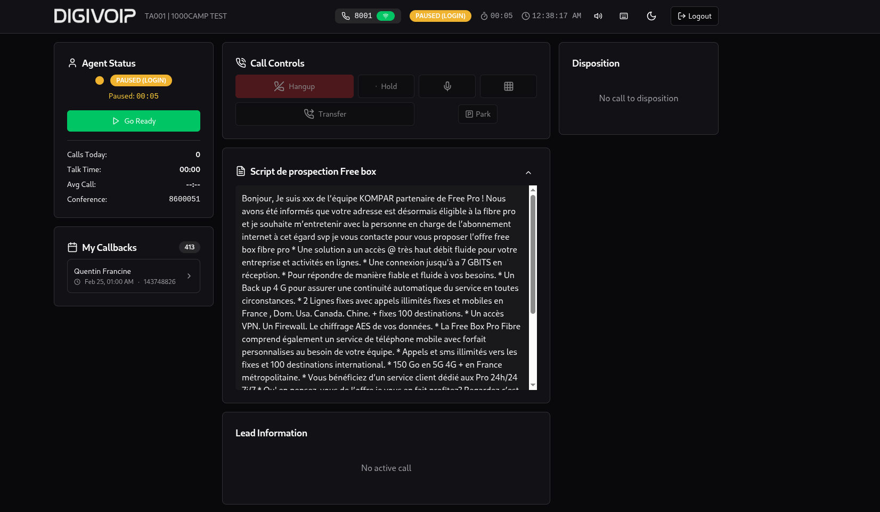Viewport: 880px width, 512px height.
Task: Click the Avg Call value
Action: [193, 184]
